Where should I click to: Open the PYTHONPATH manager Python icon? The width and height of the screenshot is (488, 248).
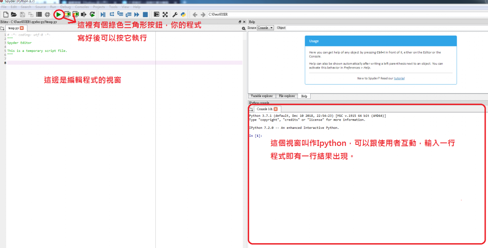(x=183, y=14)
